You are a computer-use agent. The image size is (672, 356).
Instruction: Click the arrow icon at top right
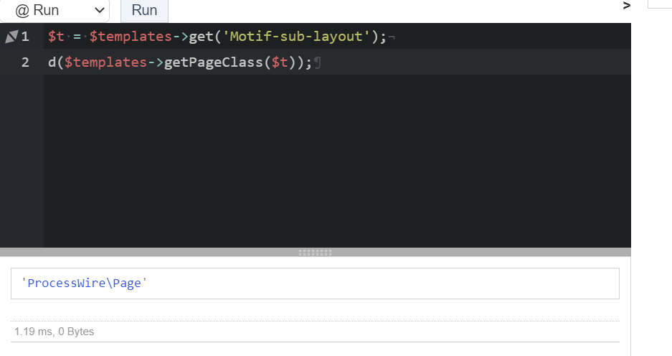(x=627, y=6)
